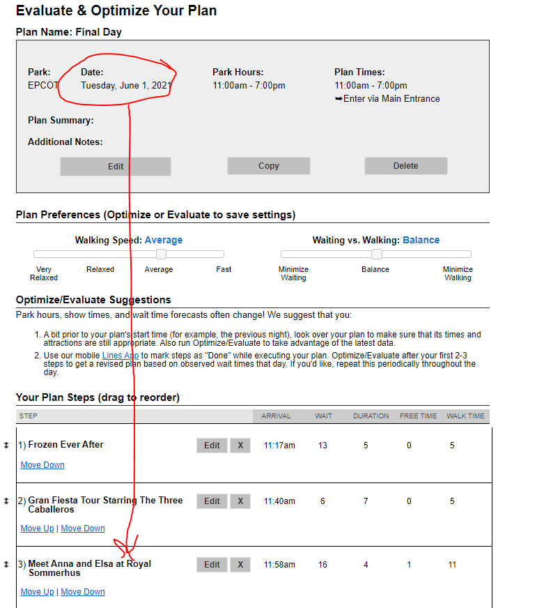Click the Delete plan button
This screenshot has height=608, width=544.
click(405, 165)
